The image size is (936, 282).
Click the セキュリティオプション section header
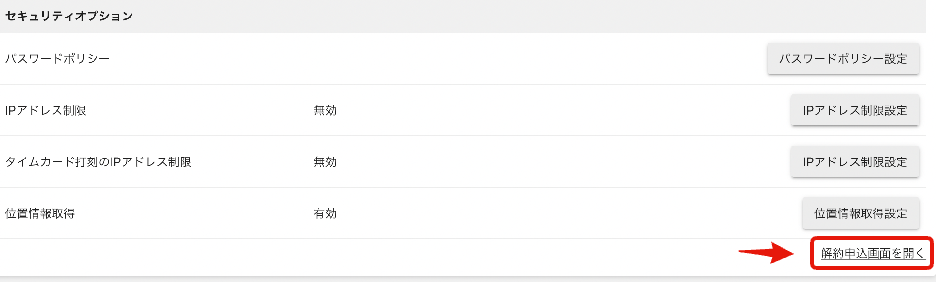69,16
